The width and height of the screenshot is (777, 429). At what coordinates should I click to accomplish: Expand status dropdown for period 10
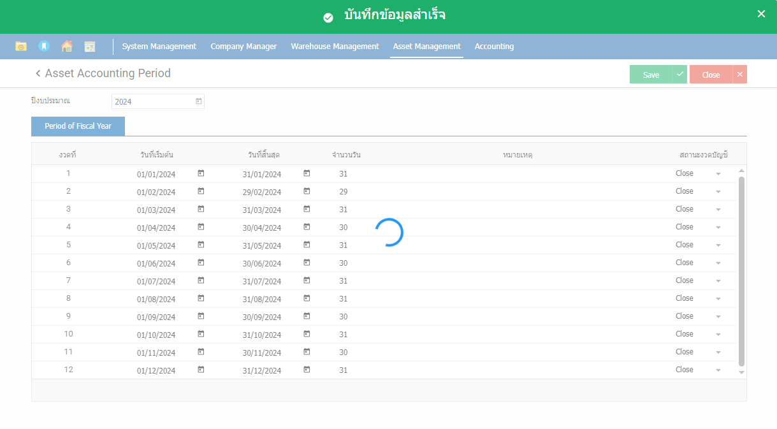pos(718,335)
